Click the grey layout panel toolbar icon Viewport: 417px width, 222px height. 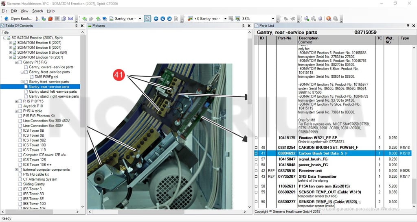tap(57, 19)
